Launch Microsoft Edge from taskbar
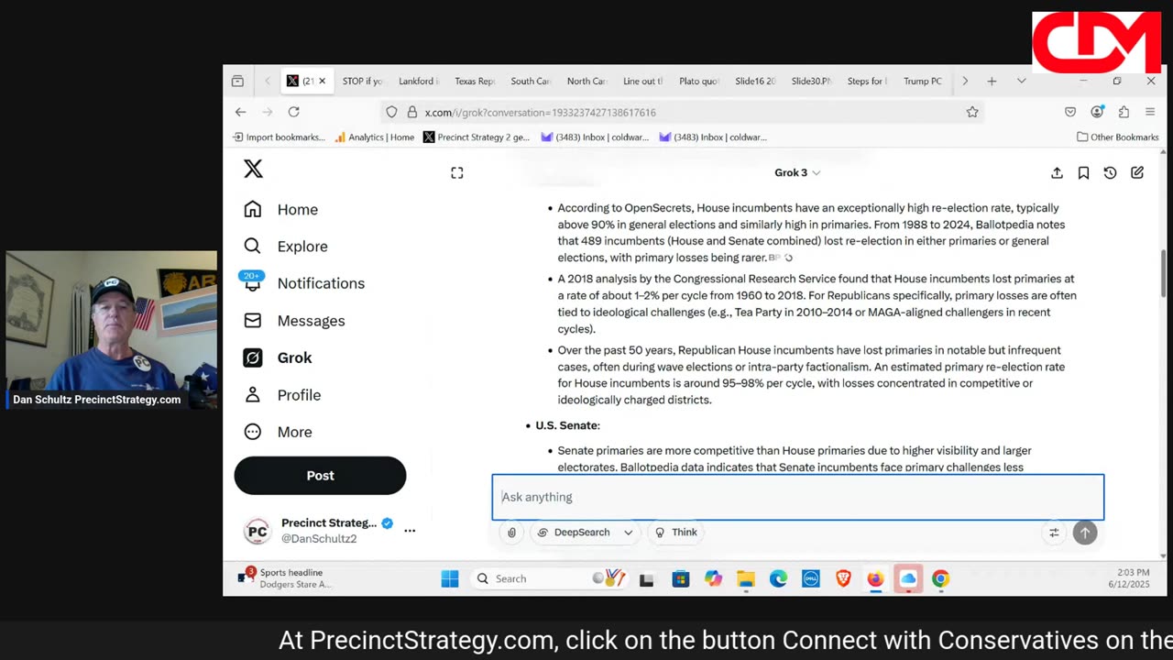Screen dimensions: 1173x660 (778, 578)
